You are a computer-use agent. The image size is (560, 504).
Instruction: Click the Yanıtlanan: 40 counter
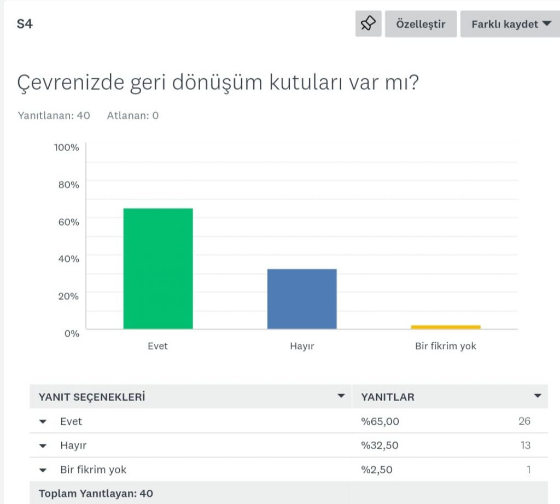pos(54,116)
